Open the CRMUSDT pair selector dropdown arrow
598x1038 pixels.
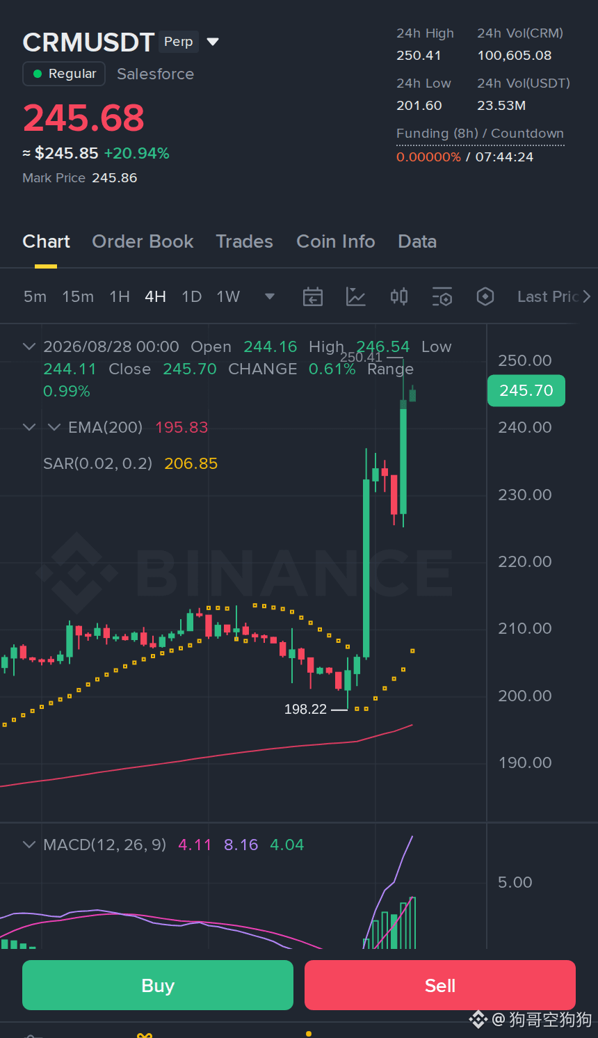coord(213,42)
